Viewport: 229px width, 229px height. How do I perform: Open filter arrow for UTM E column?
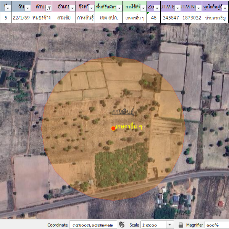coord(177,8)
